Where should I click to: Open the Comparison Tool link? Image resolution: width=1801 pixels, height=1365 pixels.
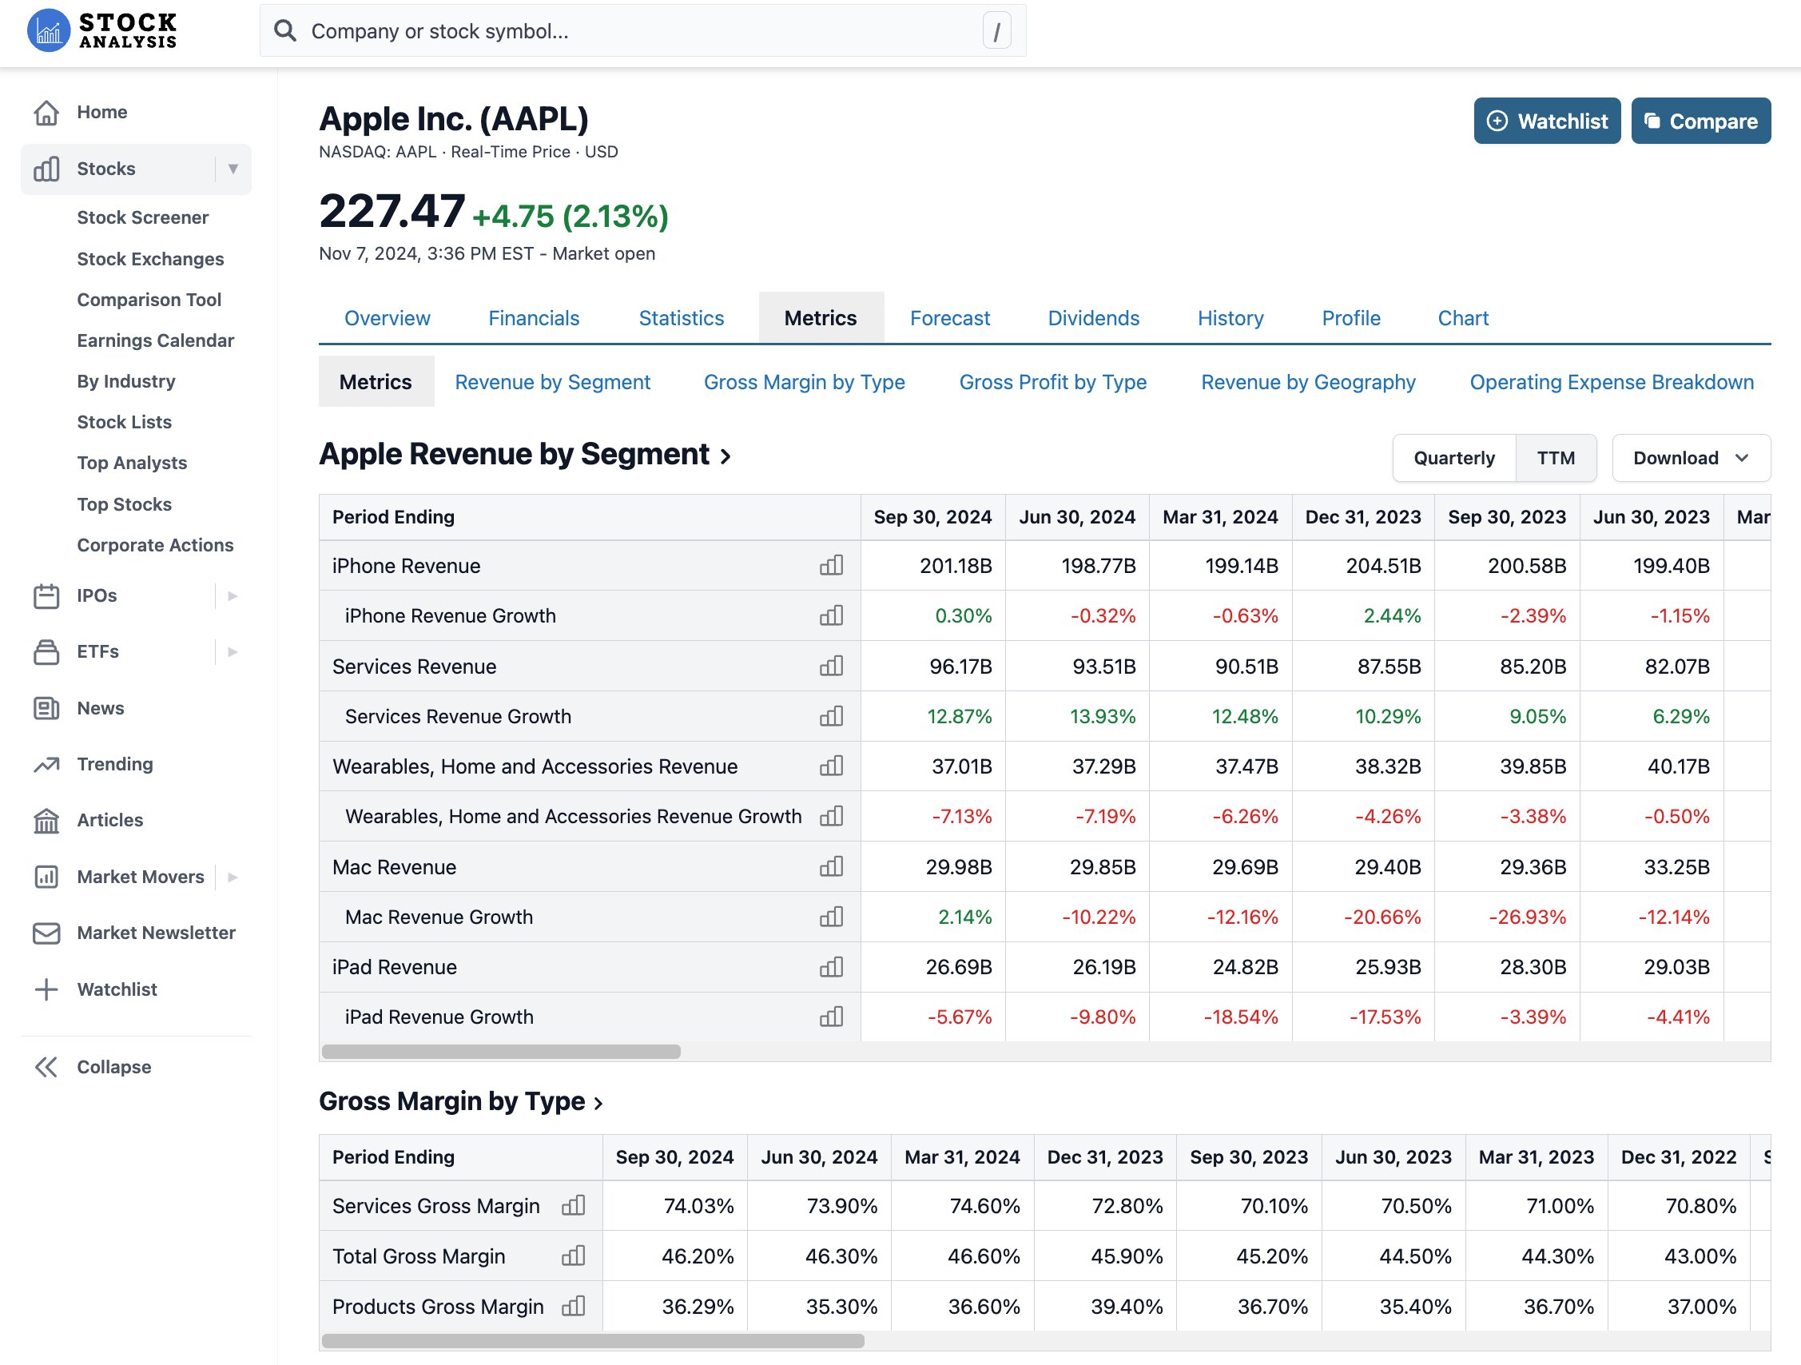click(149, 300)
